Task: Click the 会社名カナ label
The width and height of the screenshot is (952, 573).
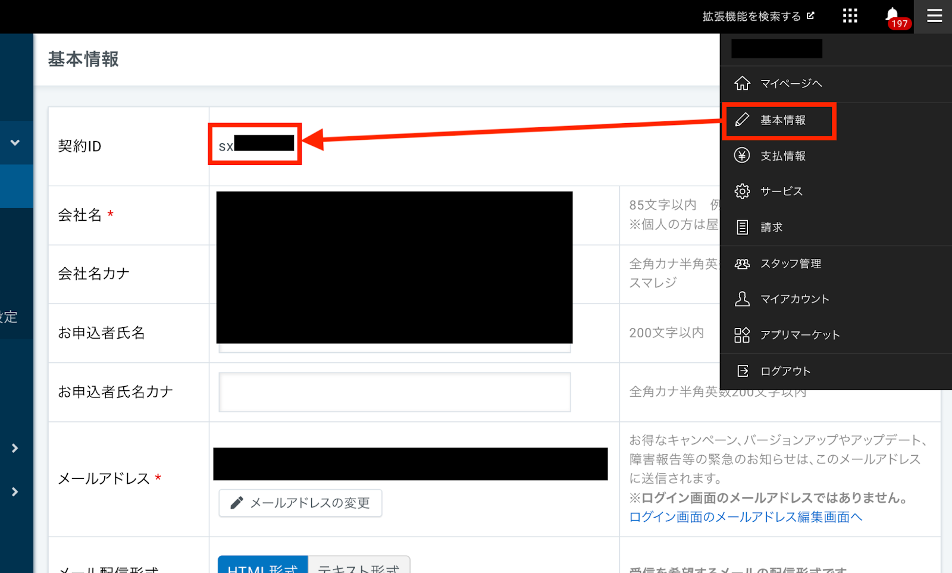Action: point(93,274)
